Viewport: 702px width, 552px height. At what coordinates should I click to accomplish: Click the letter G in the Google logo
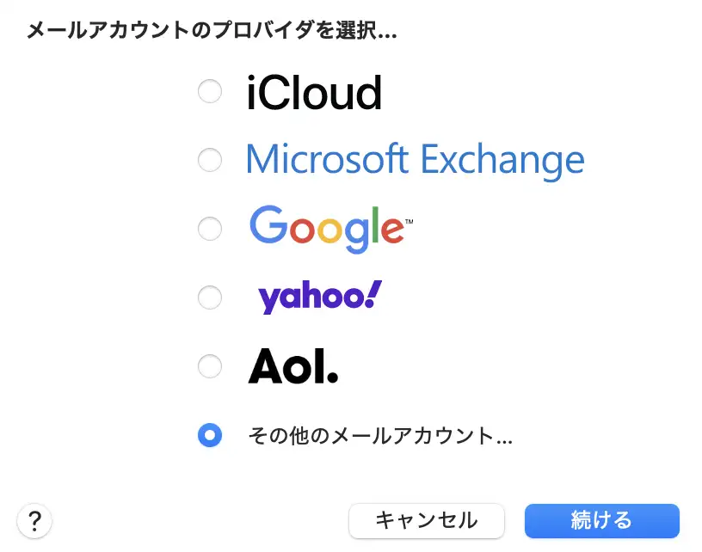[268, 225]
